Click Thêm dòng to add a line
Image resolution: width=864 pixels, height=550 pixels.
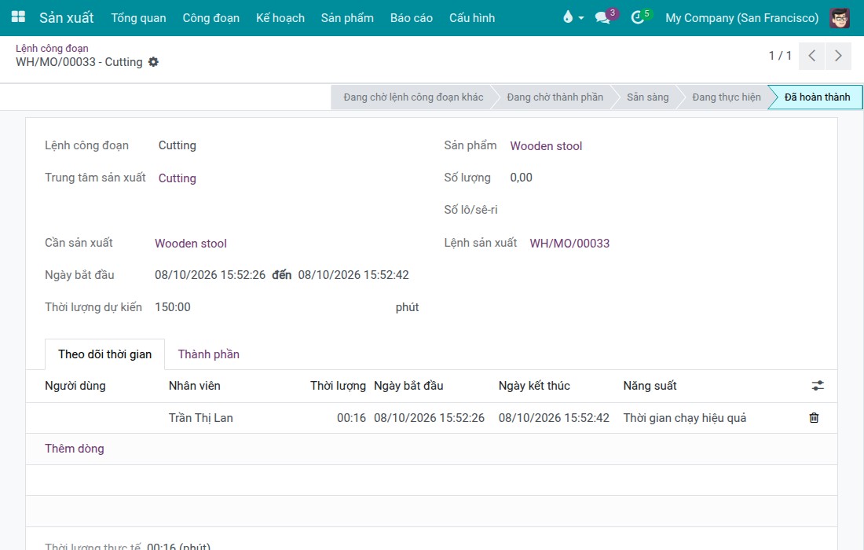click(75, 449)
